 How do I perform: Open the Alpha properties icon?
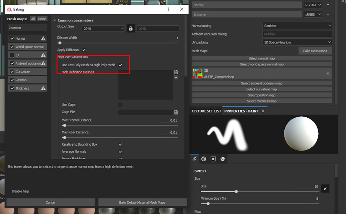[203, 159]
